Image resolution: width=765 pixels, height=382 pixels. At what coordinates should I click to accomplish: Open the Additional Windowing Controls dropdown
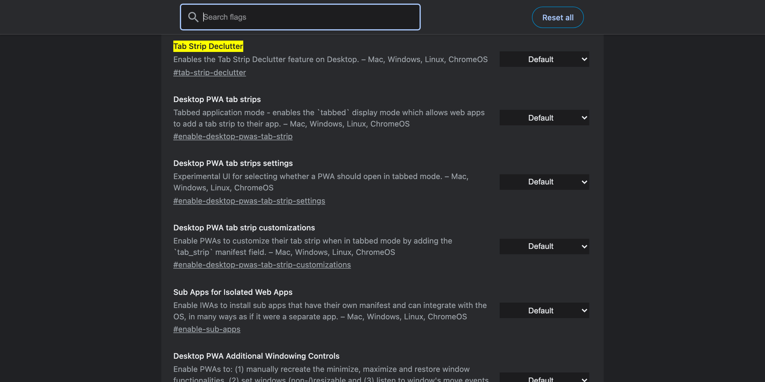[544, 378]
